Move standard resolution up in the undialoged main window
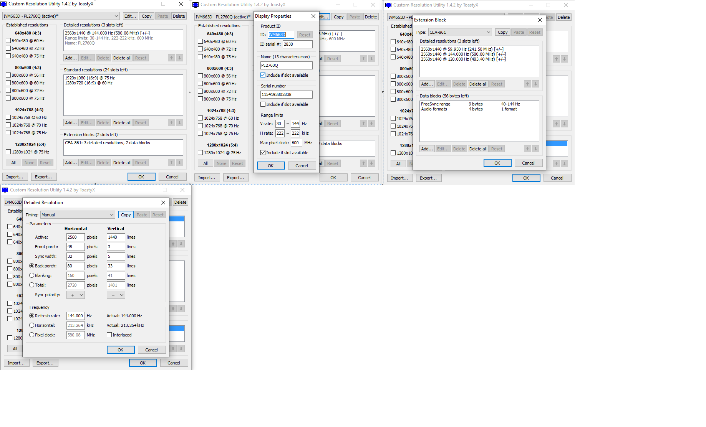Screen dimensions: 706x427 point(171,123)
